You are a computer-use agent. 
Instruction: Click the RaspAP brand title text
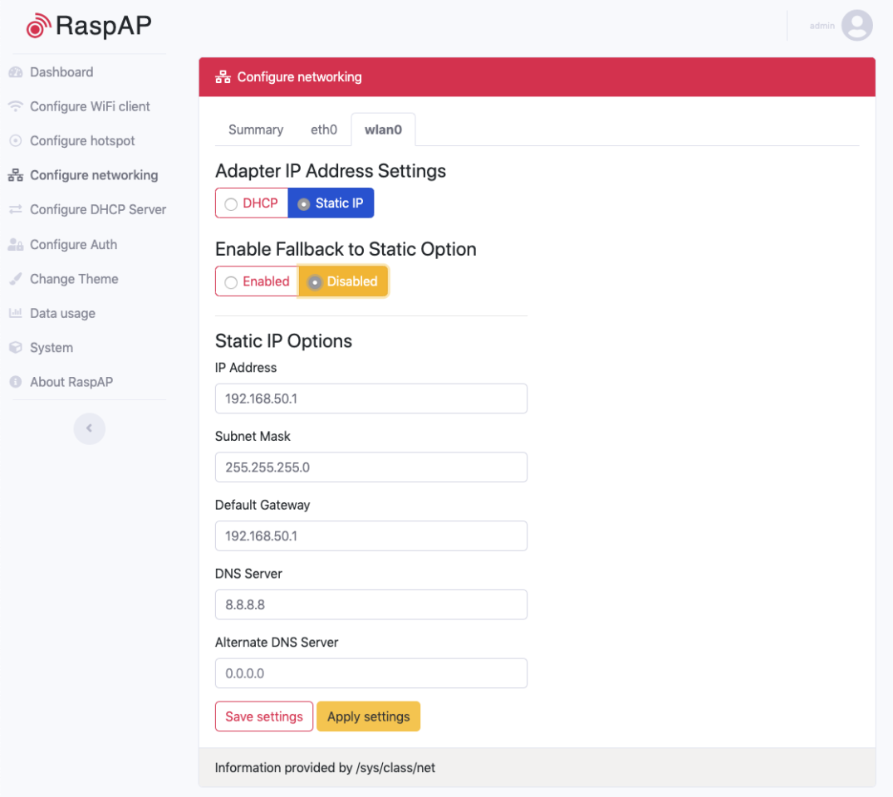pos(104,25)
